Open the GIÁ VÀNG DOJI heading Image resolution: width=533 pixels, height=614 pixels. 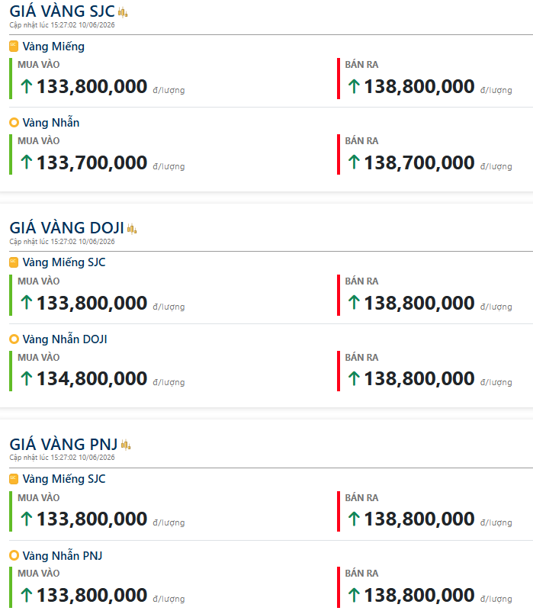(x=66, y=228)
